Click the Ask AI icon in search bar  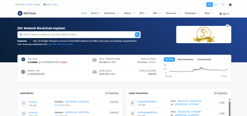(20, 35)
